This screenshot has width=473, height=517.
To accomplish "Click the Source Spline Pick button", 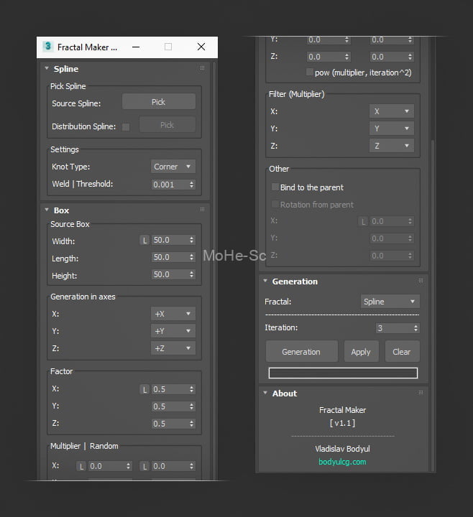I will coord(158,102).
